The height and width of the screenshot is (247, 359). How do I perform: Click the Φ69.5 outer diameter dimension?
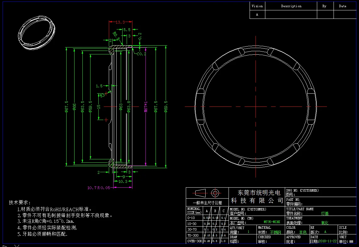click(x=166, y=107)
